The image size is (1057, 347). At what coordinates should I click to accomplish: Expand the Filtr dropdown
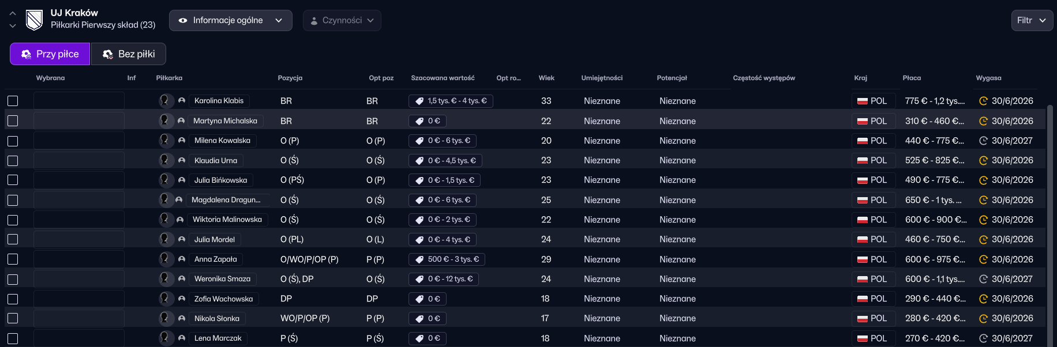pyautogui.click(x=1032, y=20)
